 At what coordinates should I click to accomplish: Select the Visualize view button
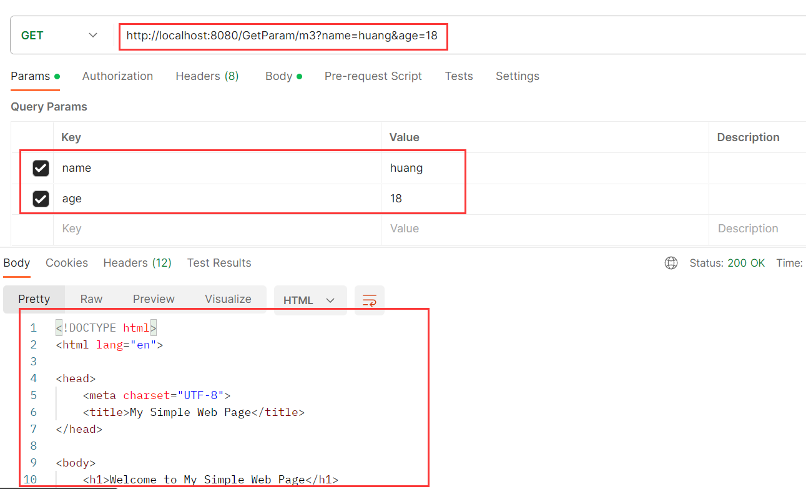pyautogui.click(x=228, y=299)
